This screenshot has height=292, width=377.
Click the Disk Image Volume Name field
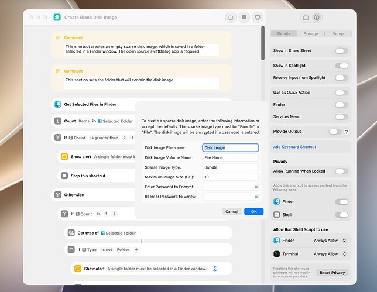(230, 157)
